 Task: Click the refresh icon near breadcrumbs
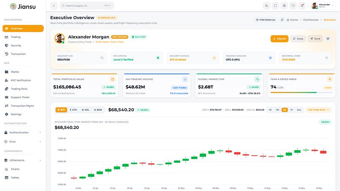click(282, 20)
